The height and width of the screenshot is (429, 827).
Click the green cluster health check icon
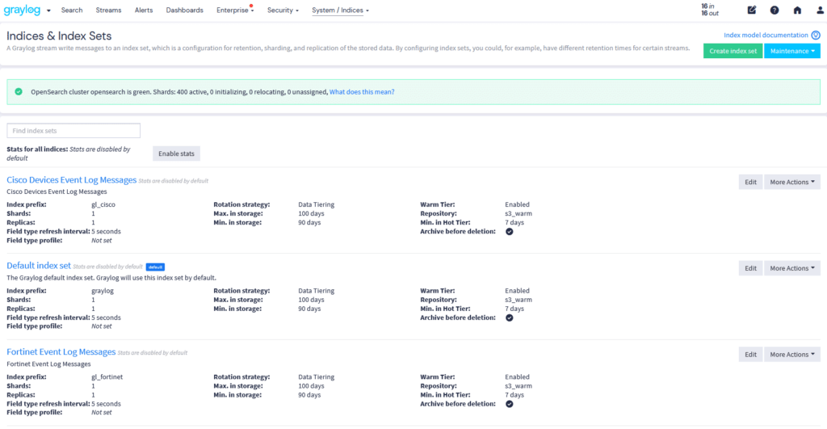19,92
